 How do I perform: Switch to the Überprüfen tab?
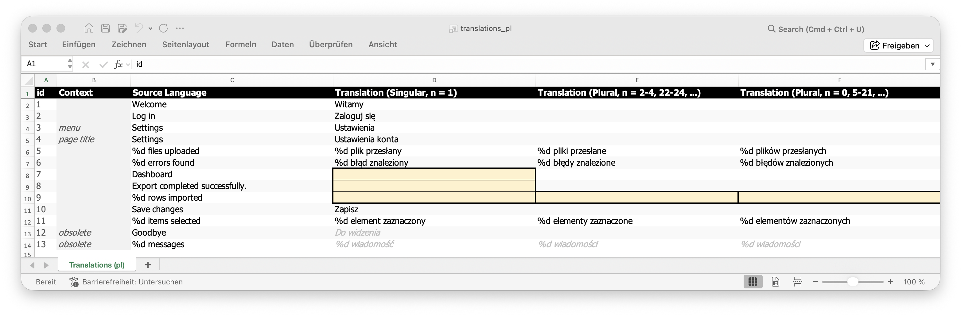(331, 44)
